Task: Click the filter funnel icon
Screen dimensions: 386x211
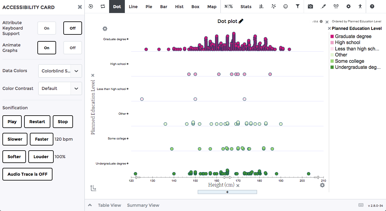Action: coord(298,6)
